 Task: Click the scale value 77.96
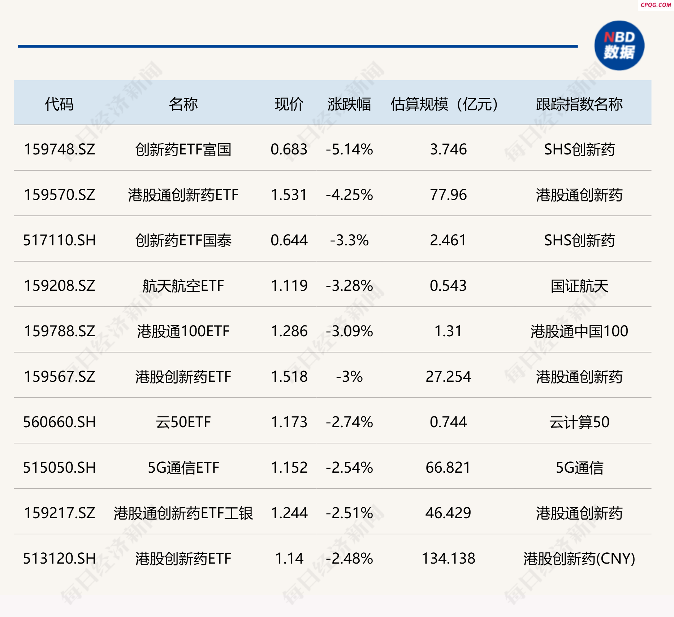click(x=448, y=194)
